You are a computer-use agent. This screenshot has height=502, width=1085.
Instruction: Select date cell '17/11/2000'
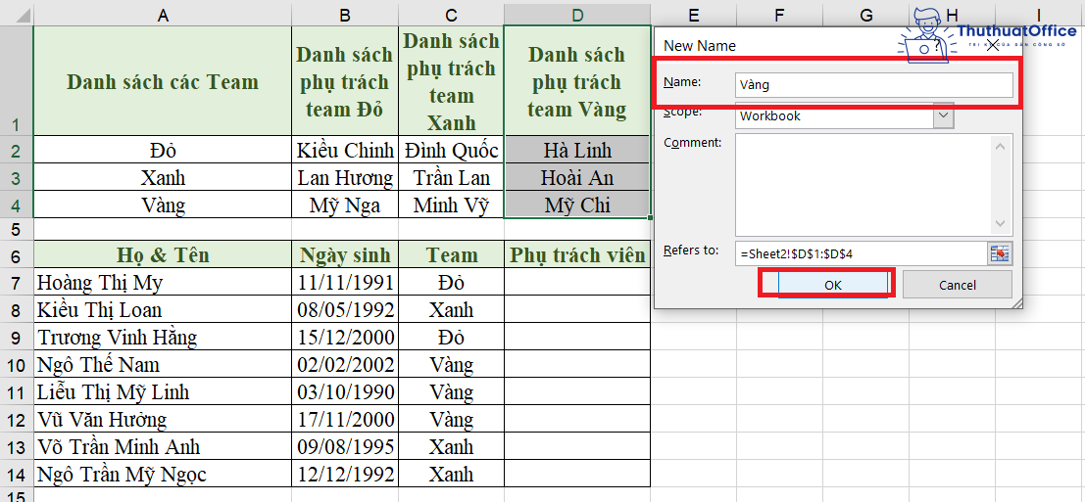point(345,419)
